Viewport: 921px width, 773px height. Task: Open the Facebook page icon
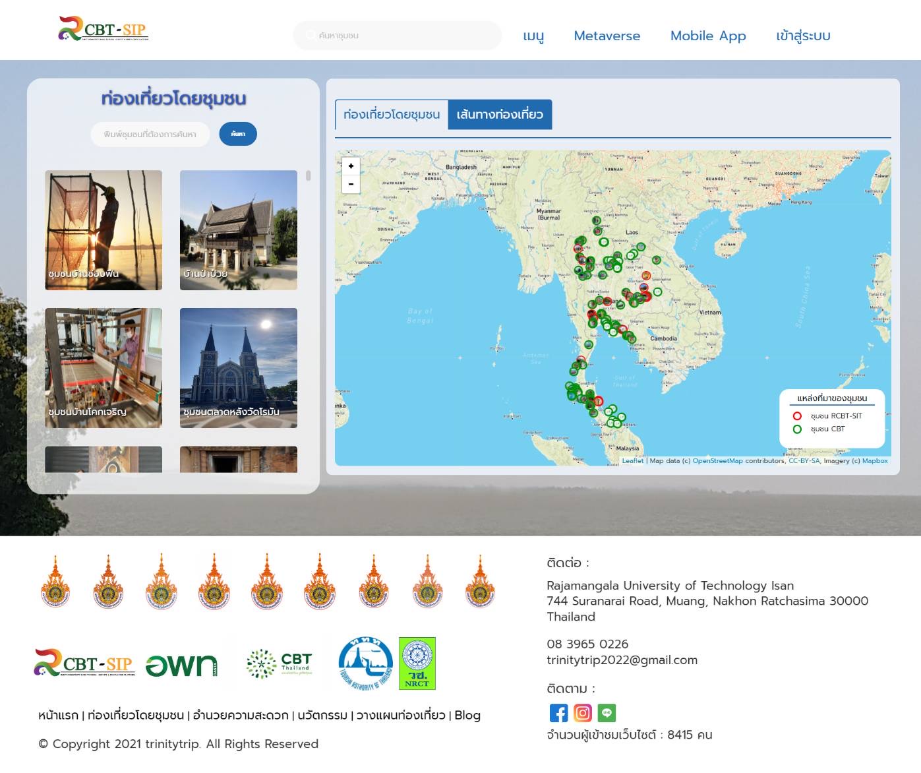tap(558, 713)
